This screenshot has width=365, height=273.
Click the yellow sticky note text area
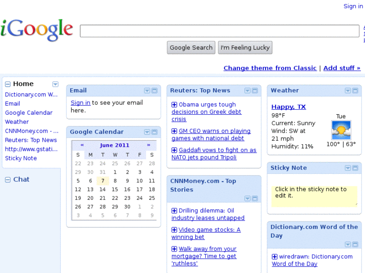(x=314, y=196)
